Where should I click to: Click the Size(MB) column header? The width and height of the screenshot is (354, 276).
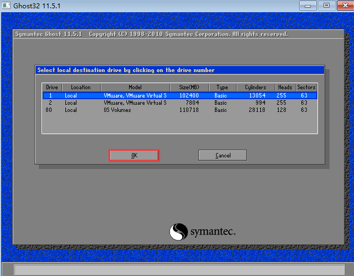pos(189,88)
